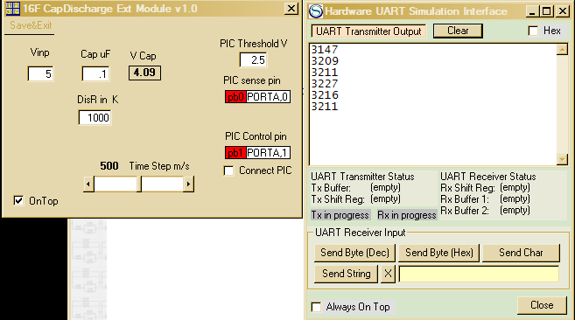Click the Send Byte (Dec) button
The width and height of the screenshot is (575, 320).
[354, 253]
